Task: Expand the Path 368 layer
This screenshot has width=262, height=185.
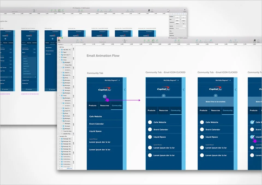Action: pyautogui.click(x=60, y=50)
